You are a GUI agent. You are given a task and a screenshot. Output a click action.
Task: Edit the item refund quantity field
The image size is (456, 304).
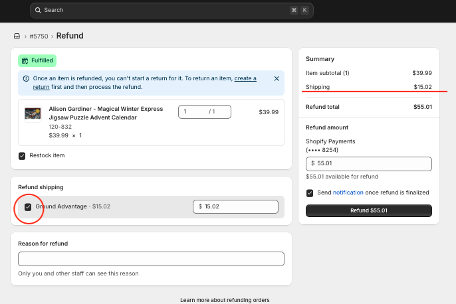click(205, 112)
